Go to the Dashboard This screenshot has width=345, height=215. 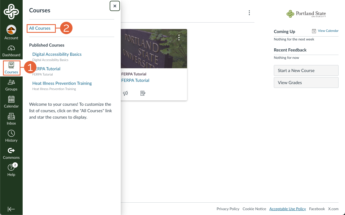tap(11, 51)
